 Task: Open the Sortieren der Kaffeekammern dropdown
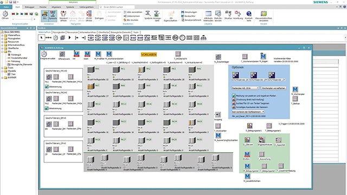[x=248, y=112]
